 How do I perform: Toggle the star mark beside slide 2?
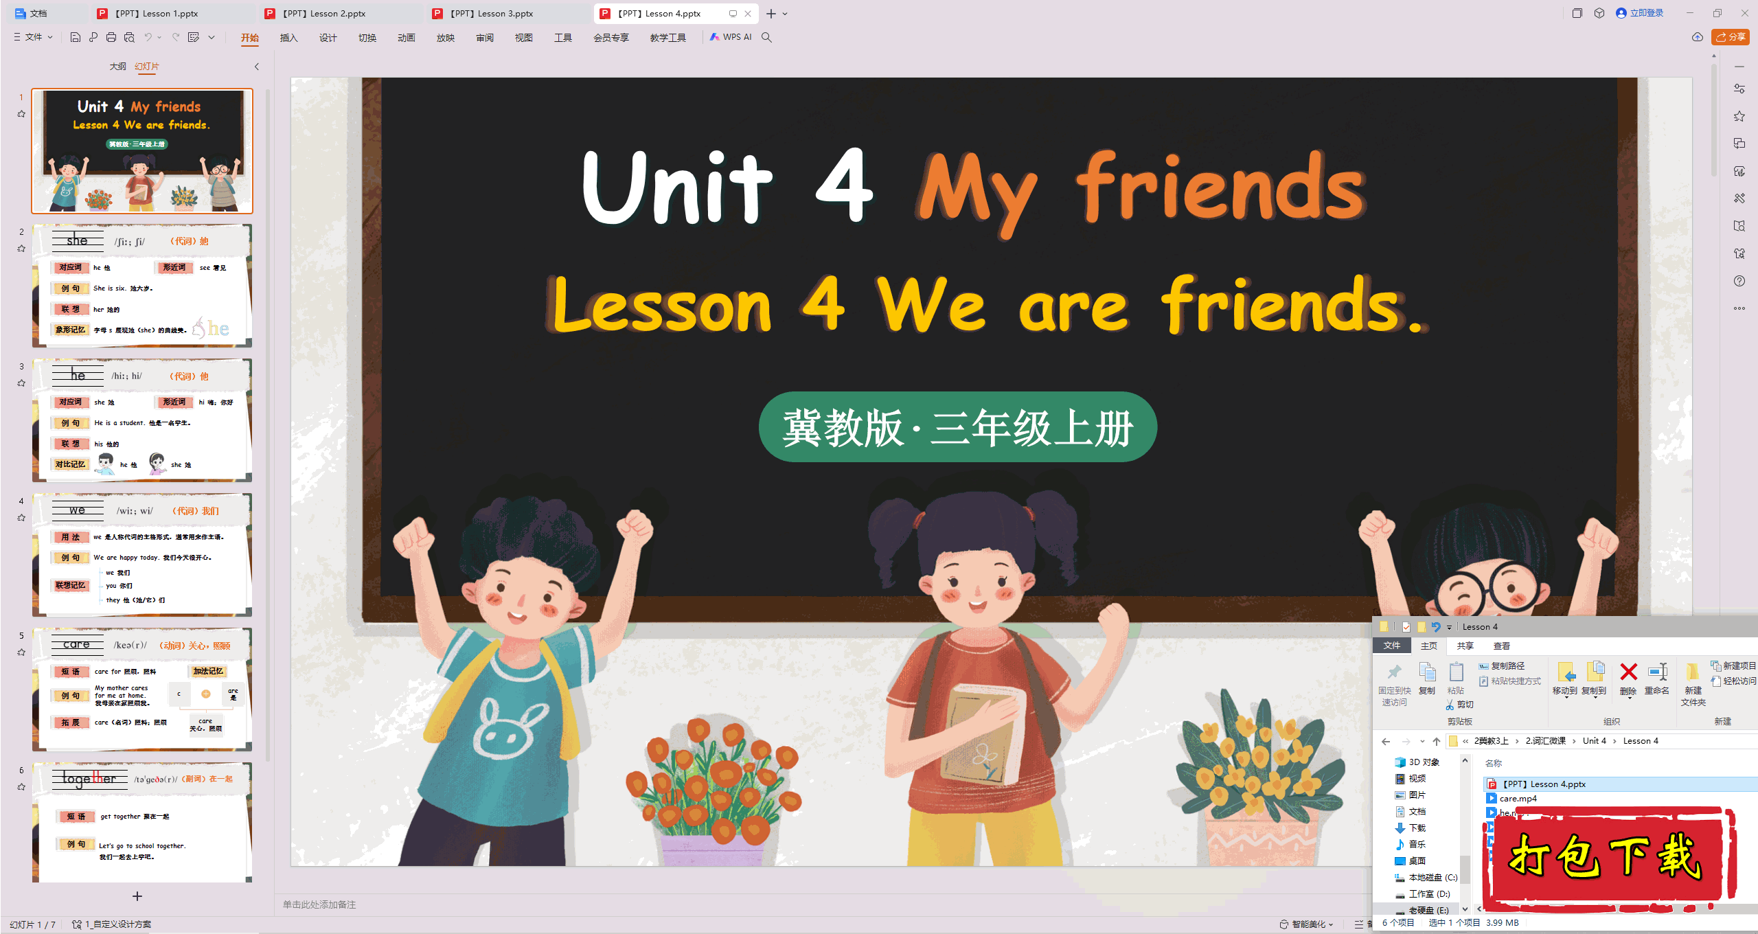tap(21, 249)
